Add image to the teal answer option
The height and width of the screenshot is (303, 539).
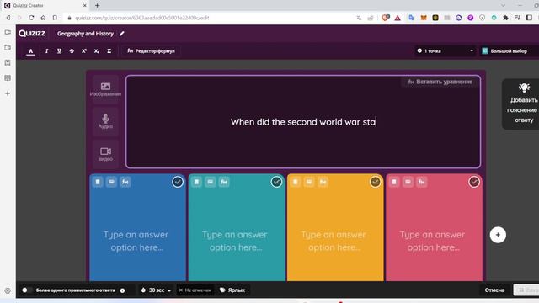211,182
